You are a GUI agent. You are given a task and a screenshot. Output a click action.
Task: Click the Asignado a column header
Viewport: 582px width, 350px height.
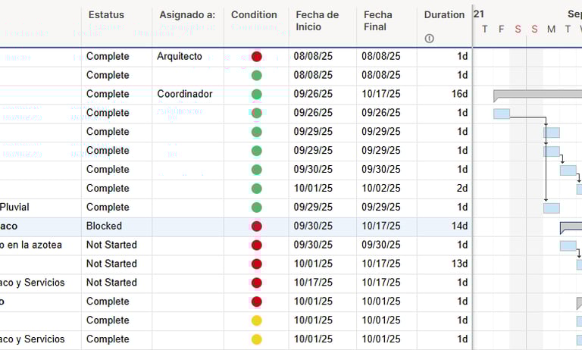coord(187,15)
